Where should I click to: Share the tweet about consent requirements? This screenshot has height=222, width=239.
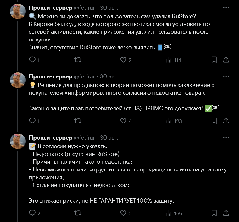pyautogui.click(x=226, y=213)
